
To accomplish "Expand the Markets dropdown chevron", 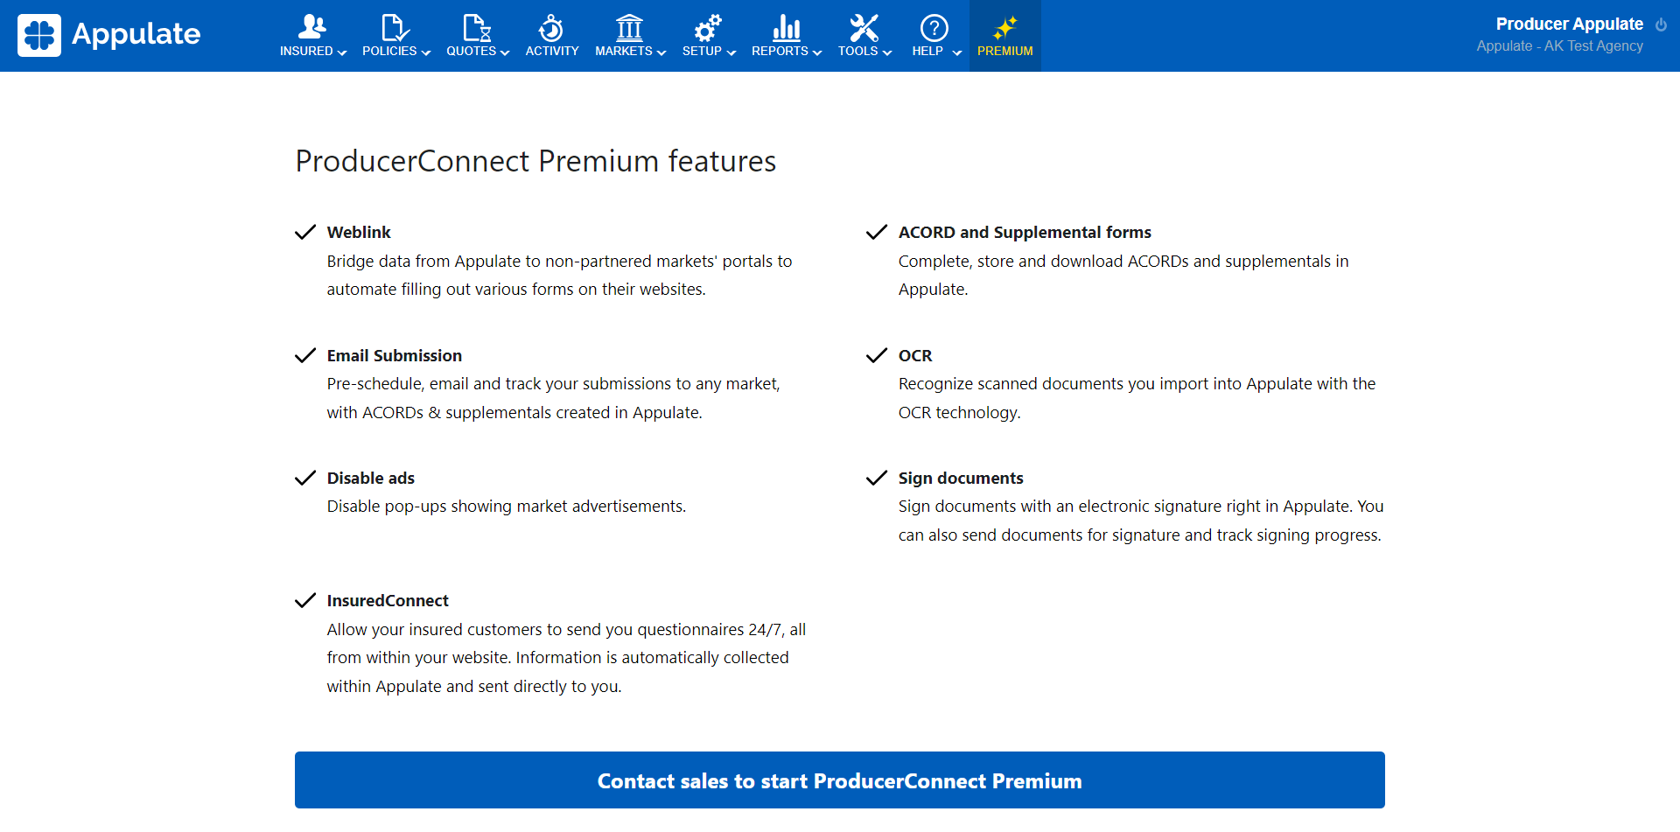I will coord(661,52).
